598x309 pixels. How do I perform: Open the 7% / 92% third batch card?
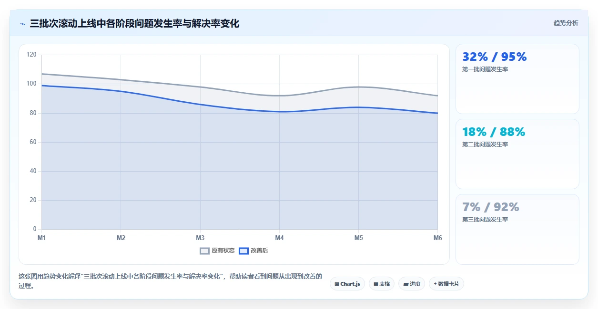517,229
